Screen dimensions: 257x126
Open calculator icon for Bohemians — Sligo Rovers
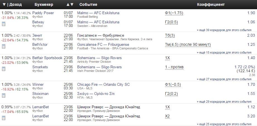(x=4, y=69)
